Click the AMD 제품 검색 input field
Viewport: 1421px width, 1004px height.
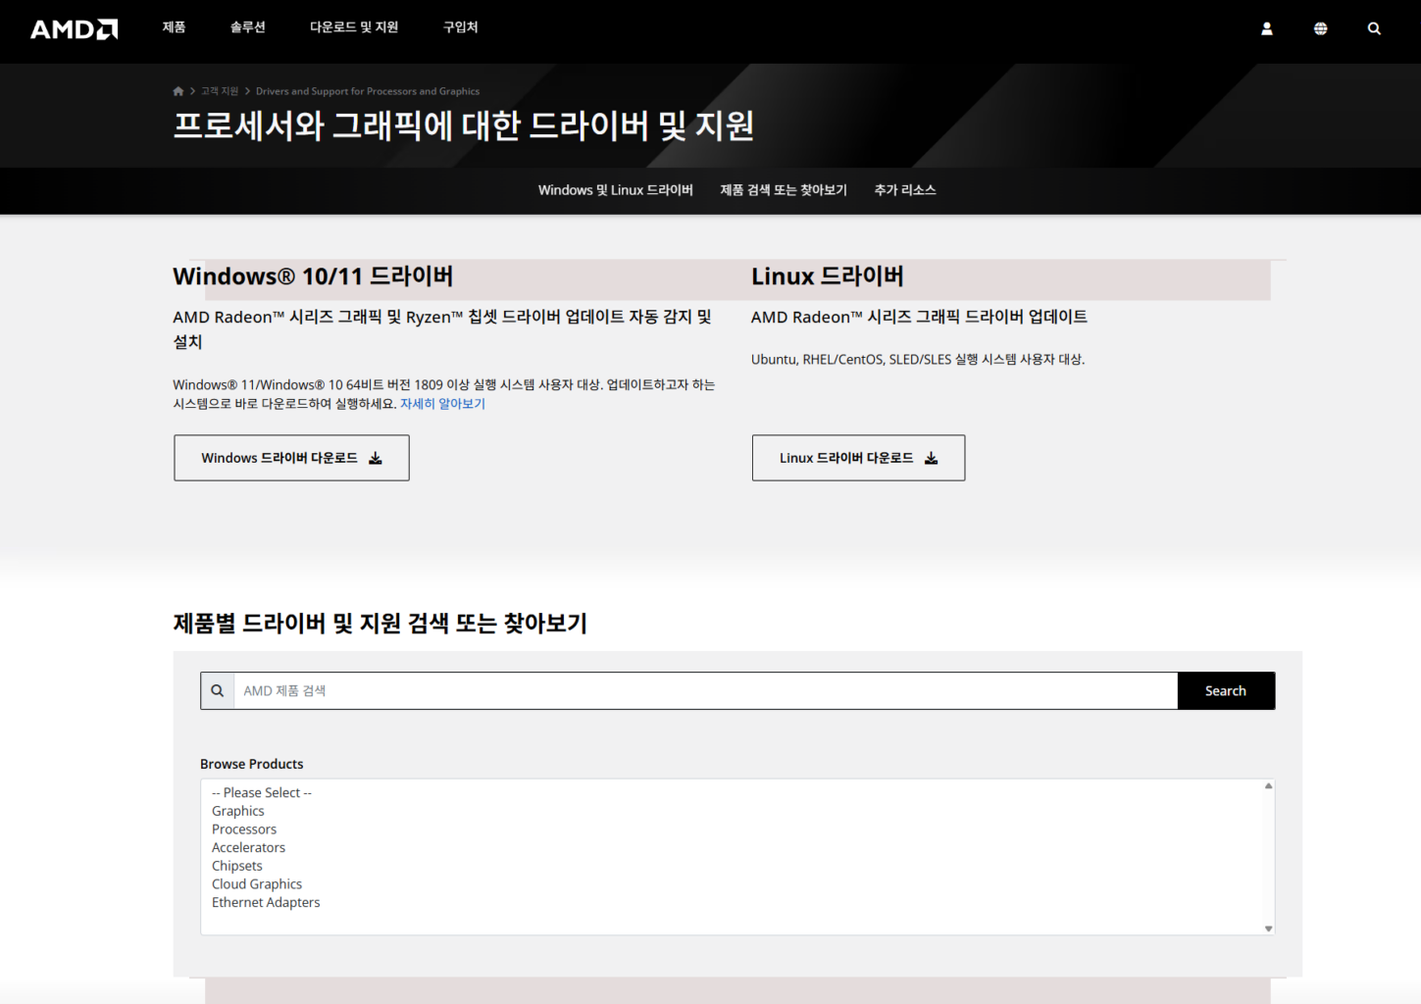pyautogui.click(x=704, y=691)
